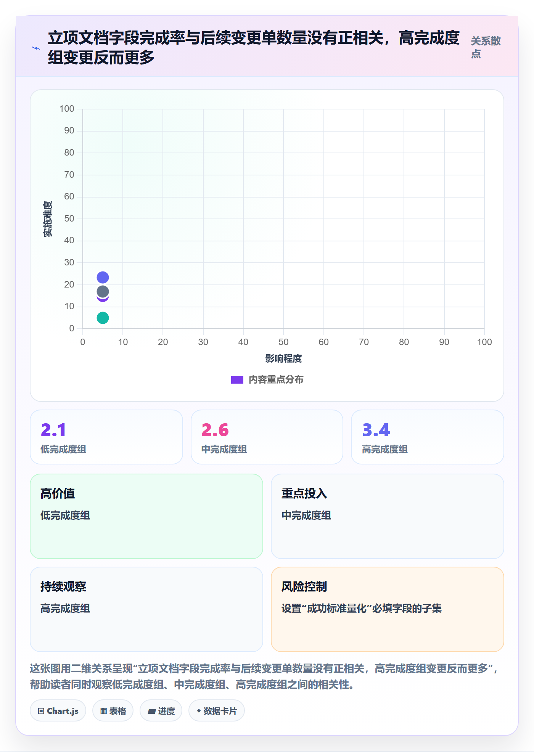Toggle the 内容重点分布 legend color swatch
The width and height of the screenshot is (534, 752).
point(237,380)
